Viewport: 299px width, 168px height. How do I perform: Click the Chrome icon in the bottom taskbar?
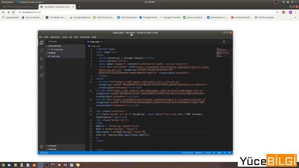pos(3,165)
